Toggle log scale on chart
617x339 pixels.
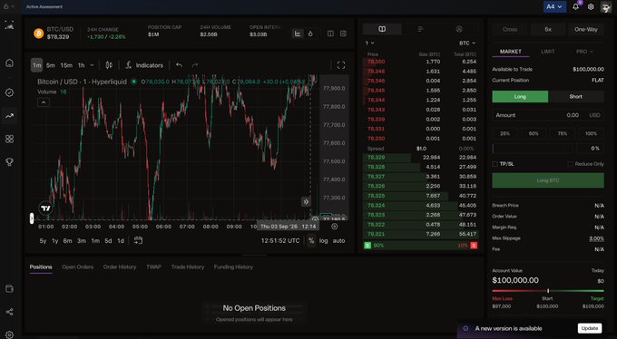[x=323, y=241]
